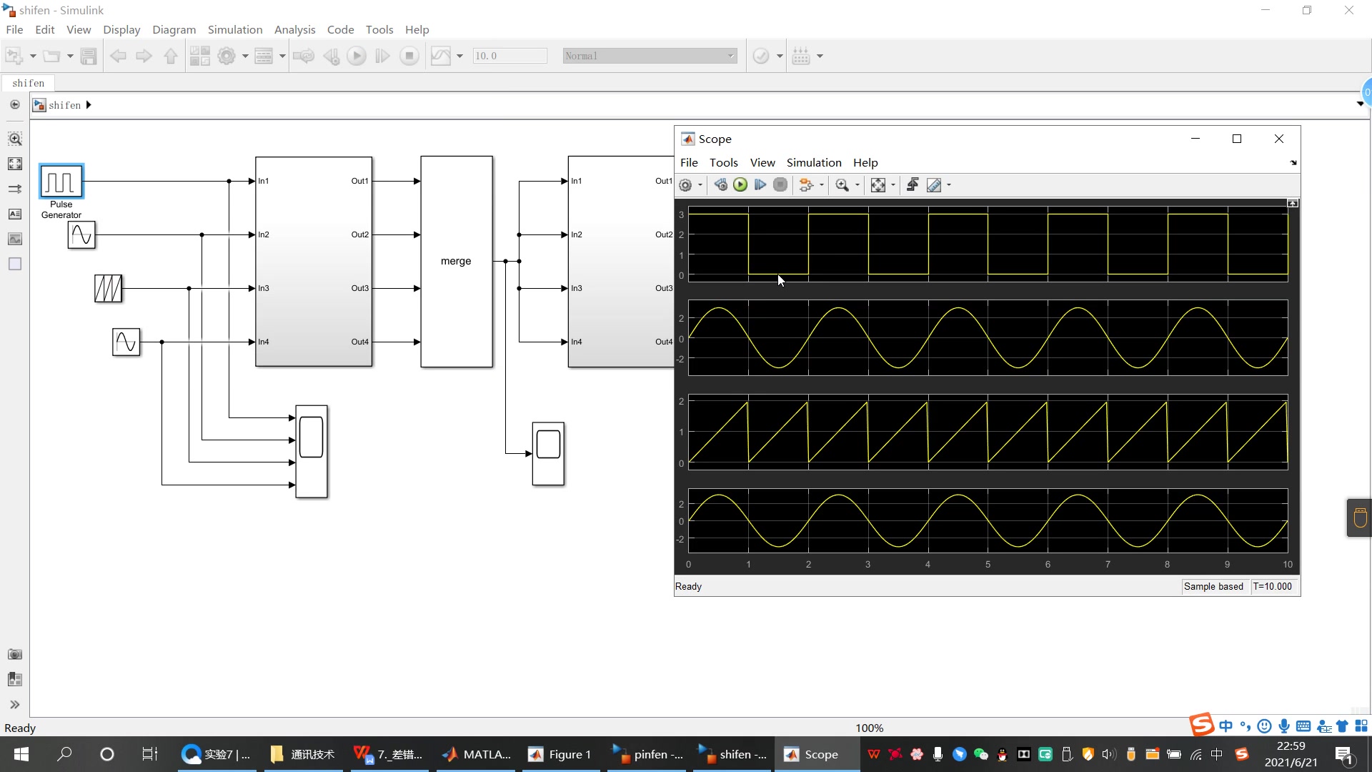1372x772 pixels.
Task: Click the Zoom magnifier tool in Scope
Action: click(842, 185)
